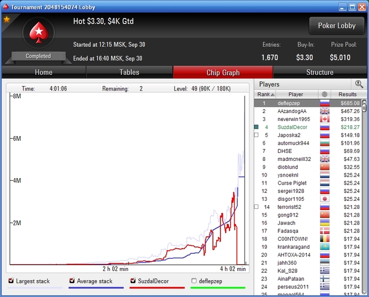This screenshot has width=369, height=297.
Task: Enable the deflepzep graph checkbox
Action: pos(194,281)
